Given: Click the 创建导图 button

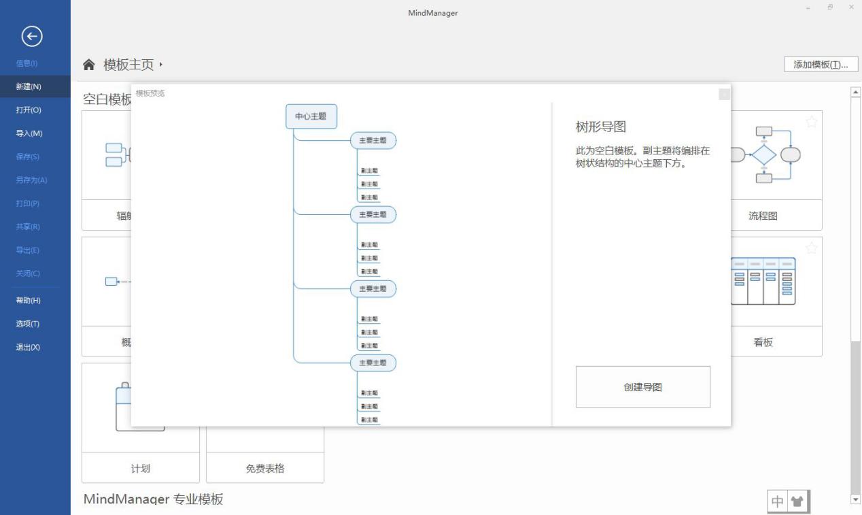Looking at the screenshot, I should coord(642,386).
